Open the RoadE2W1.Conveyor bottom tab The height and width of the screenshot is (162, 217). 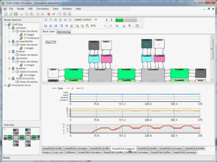[x=90, y=152]
